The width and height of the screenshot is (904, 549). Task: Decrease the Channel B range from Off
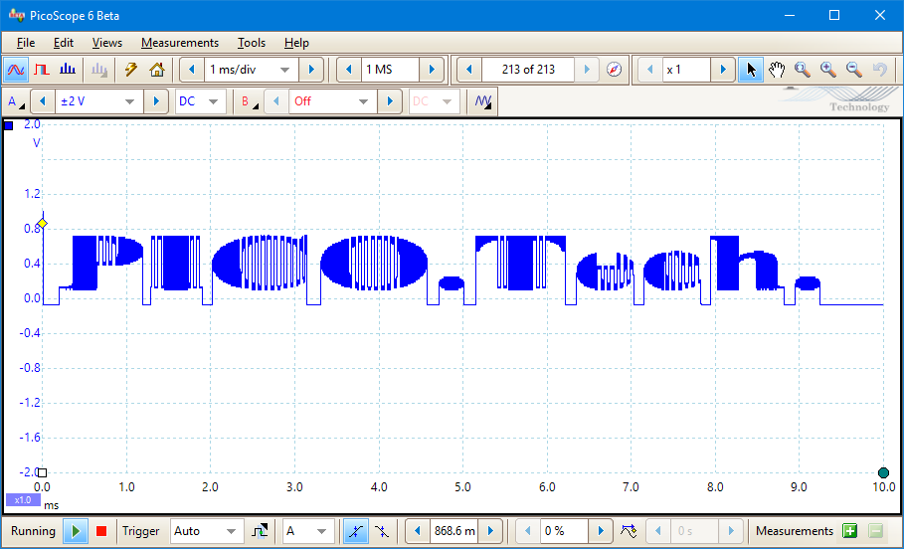[276, 101]
